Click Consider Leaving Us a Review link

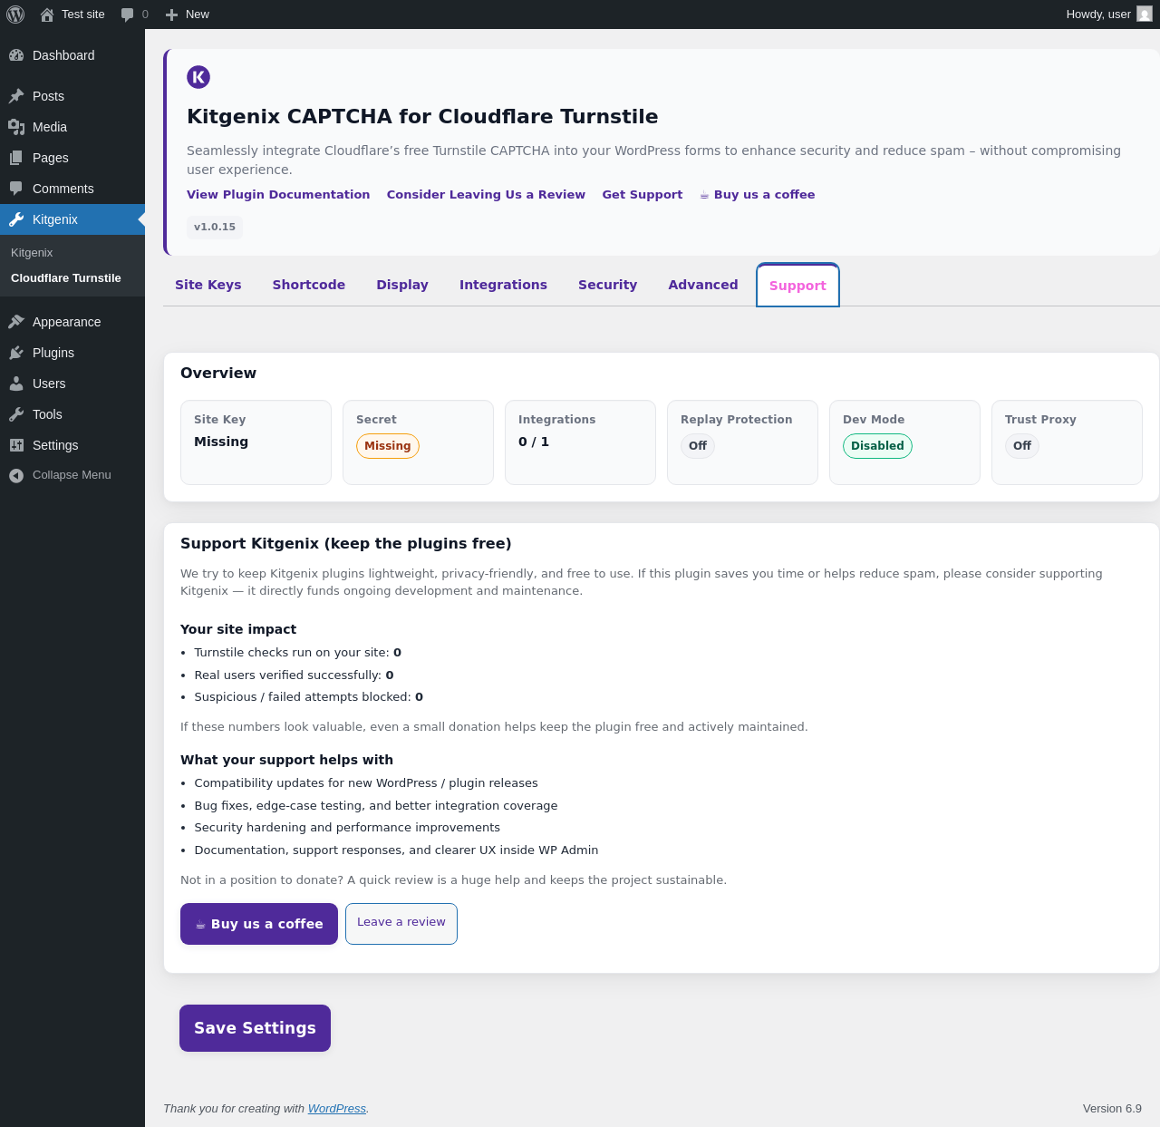click(486, 195)
